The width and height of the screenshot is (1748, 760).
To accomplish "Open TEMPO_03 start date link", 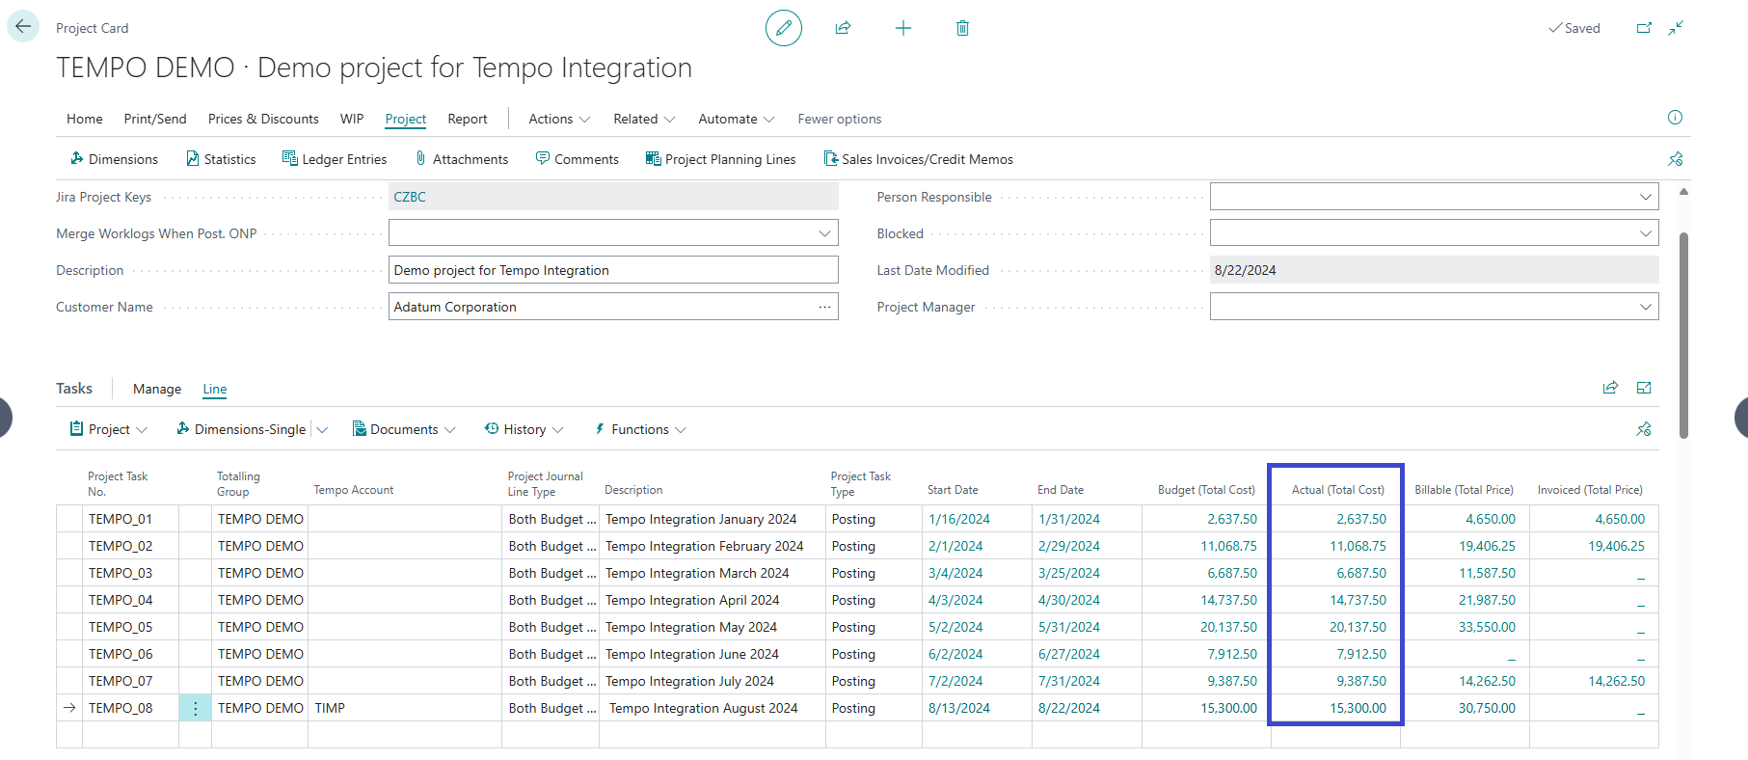I will pos(955,573).
